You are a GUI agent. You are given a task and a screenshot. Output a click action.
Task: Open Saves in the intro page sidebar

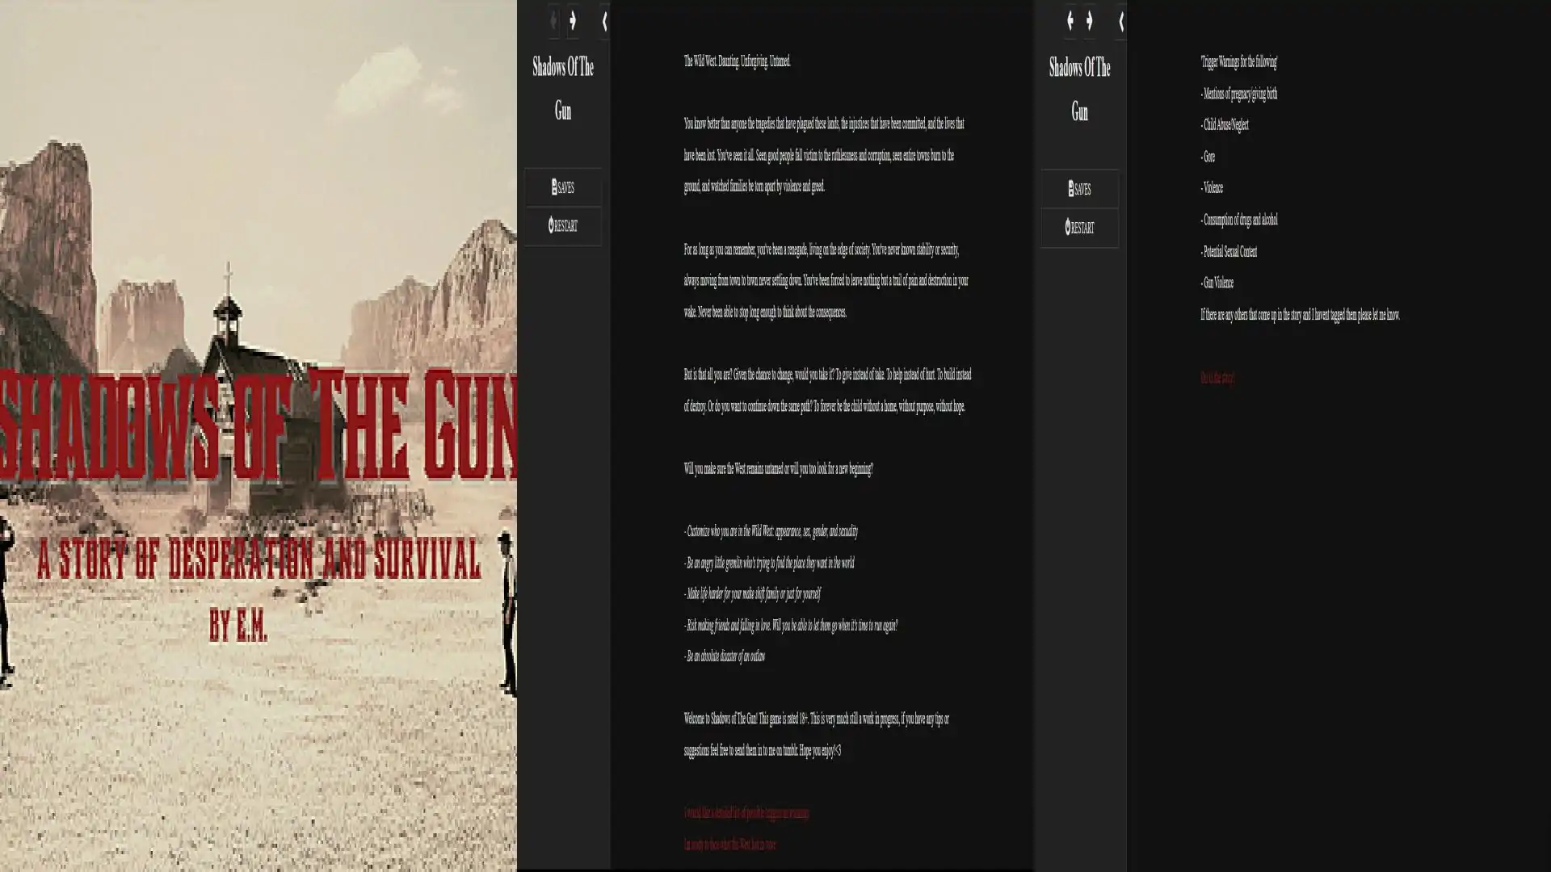coord(563,187)
